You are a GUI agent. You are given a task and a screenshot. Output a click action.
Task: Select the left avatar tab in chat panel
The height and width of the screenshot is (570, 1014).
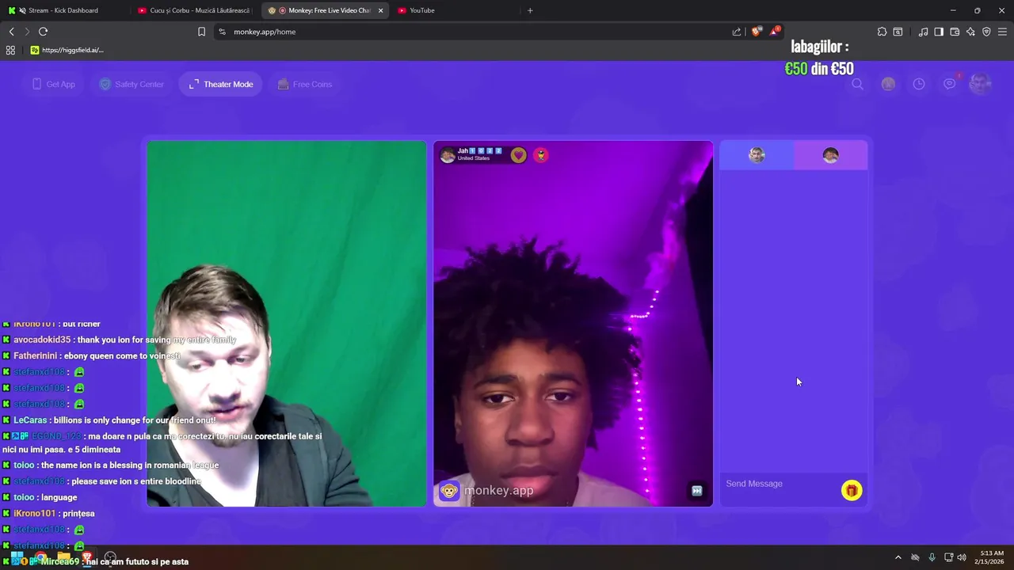tap(757, 155)
